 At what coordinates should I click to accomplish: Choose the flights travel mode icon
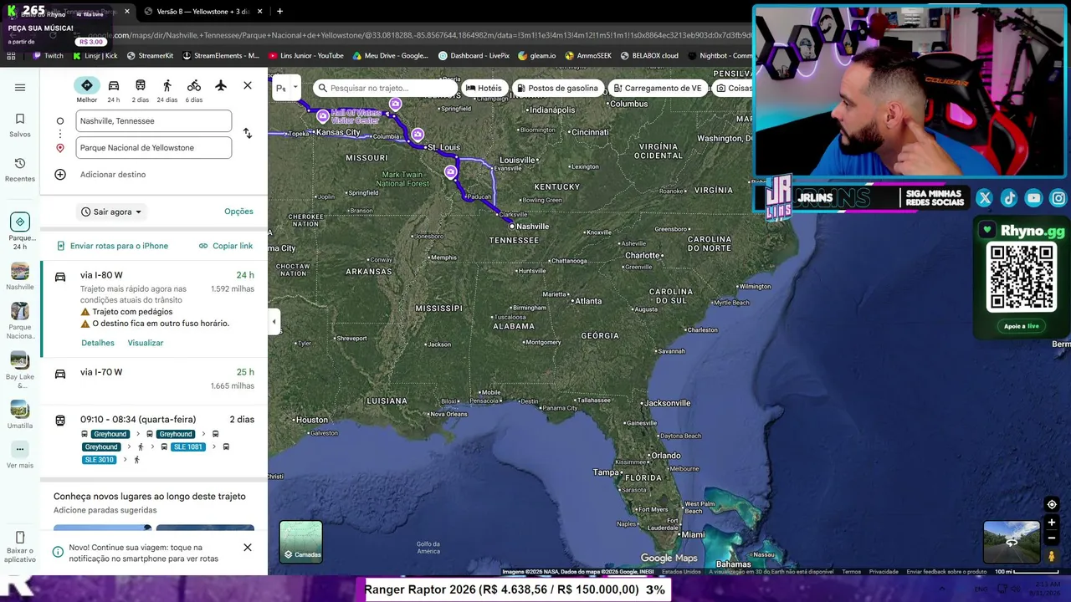pos(221,85)
